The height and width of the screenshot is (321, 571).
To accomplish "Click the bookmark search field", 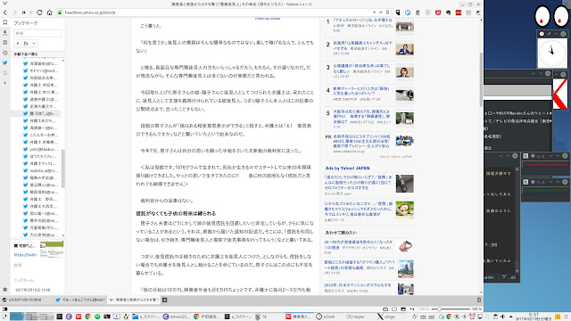I will (37, 33).
